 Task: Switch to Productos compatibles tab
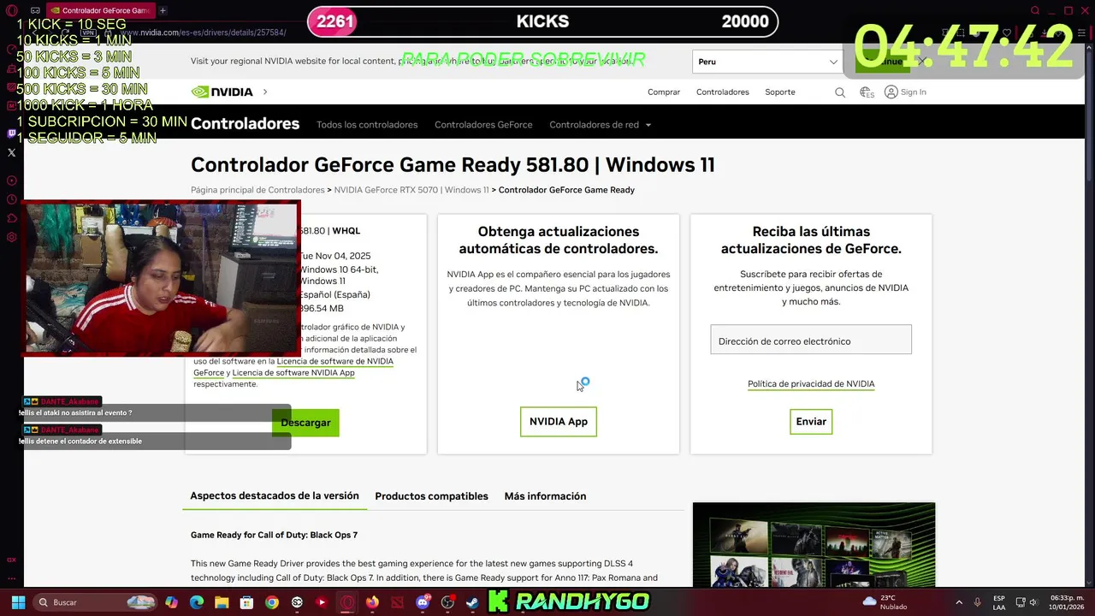point(431,496)
